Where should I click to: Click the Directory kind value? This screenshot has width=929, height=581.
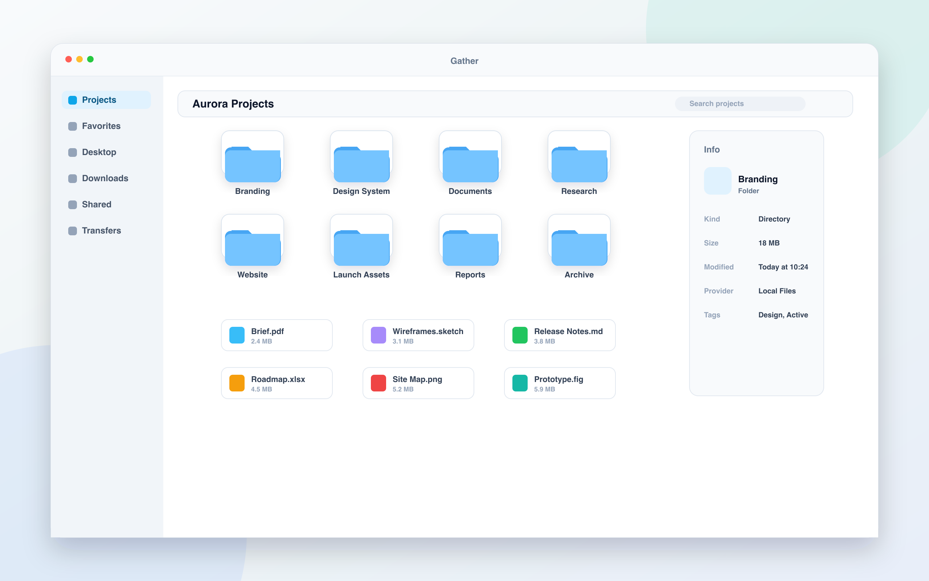tap(774, 219)
